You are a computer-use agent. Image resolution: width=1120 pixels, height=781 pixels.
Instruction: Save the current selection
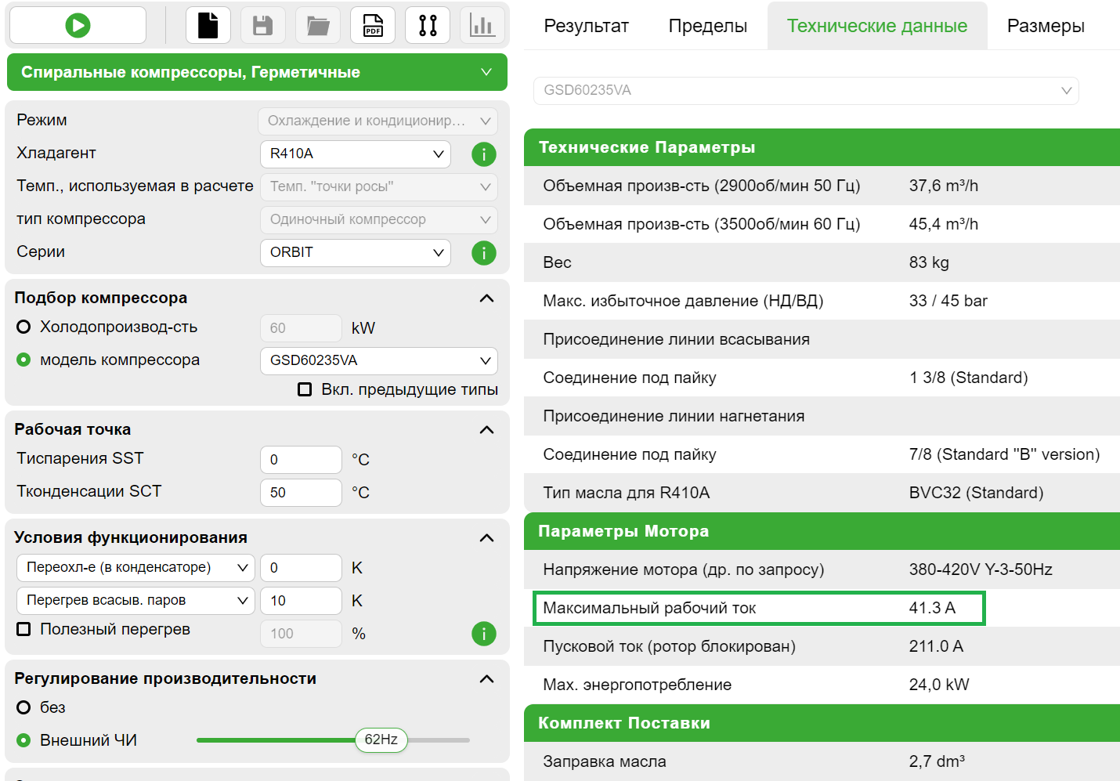(x=262, y=25)
